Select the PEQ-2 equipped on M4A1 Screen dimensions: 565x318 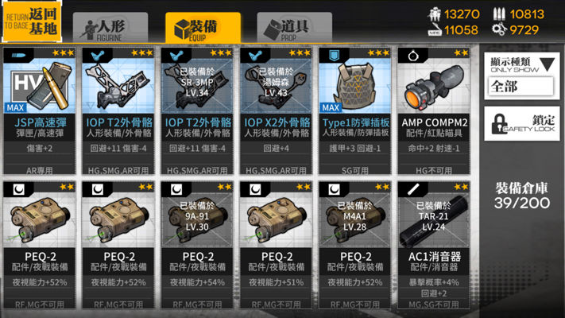pyautogui.click(x=355, y=245)
